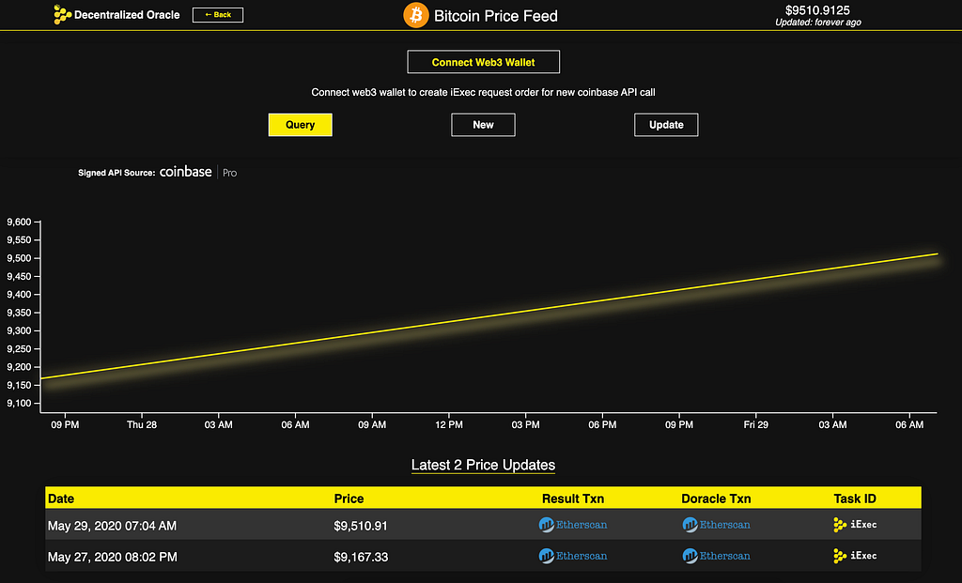This screenshot has height=583, width=962.
Task: Open iExec Task ID for May 27
Action: click(x=855, y=556)
